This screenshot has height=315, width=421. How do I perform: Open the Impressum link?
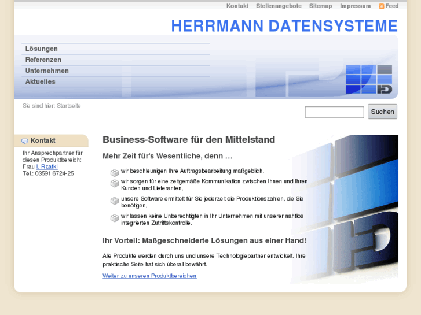355,6
